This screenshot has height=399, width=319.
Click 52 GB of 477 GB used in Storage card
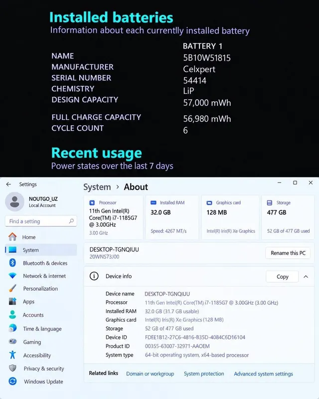tap(288, 231)
